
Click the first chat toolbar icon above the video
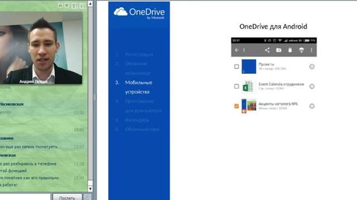[x=60, y=5]
